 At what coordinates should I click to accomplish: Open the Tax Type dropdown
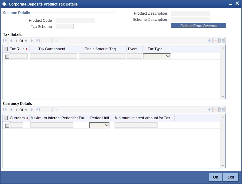pyautogui.click(x=157, y=56)
